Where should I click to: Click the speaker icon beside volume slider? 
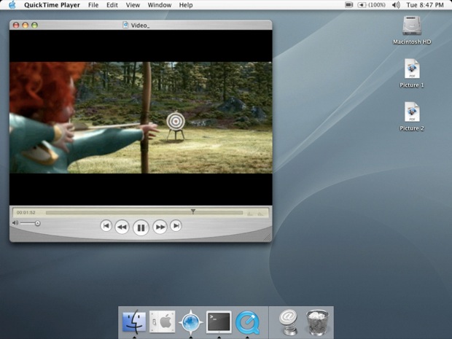pos(15,223)
